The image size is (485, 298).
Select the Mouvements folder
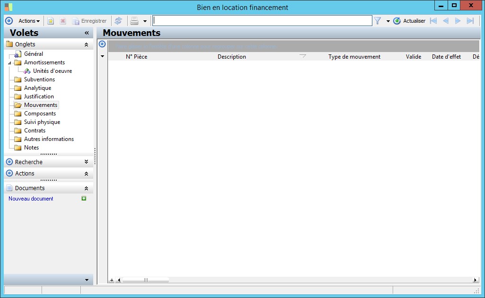point(41,105)
